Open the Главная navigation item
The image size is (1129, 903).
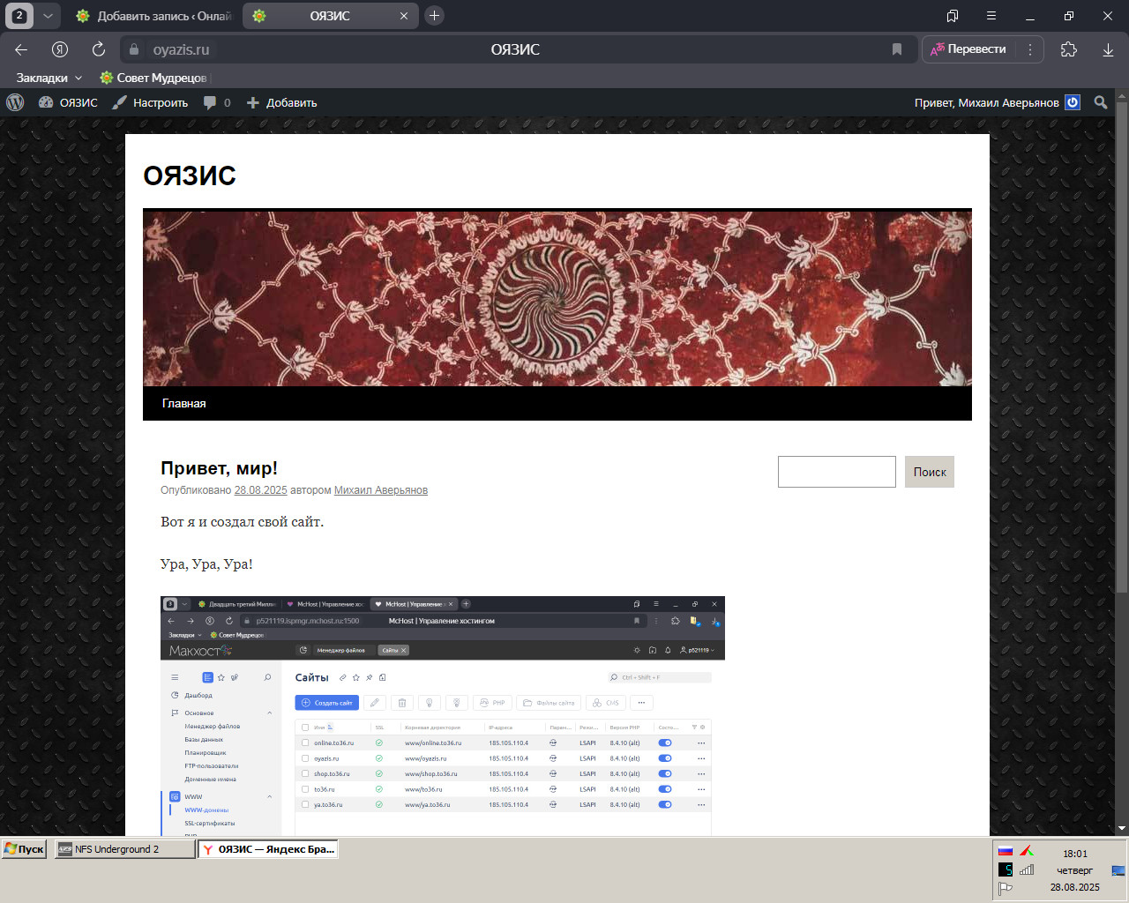[184, 403]
